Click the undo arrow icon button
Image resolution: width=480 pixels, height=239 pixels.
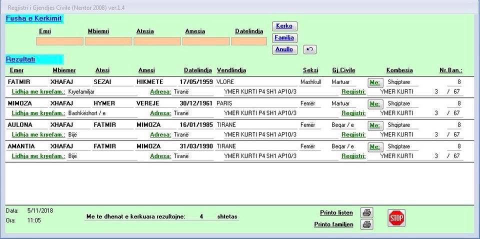(x=309, y=49)
